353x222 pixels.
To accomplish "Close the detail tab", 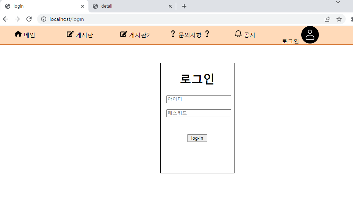I will tap(170, 6).
